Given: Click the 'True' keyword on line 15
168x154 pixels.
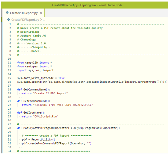Looking at the screenshot, I should (61, 78).
